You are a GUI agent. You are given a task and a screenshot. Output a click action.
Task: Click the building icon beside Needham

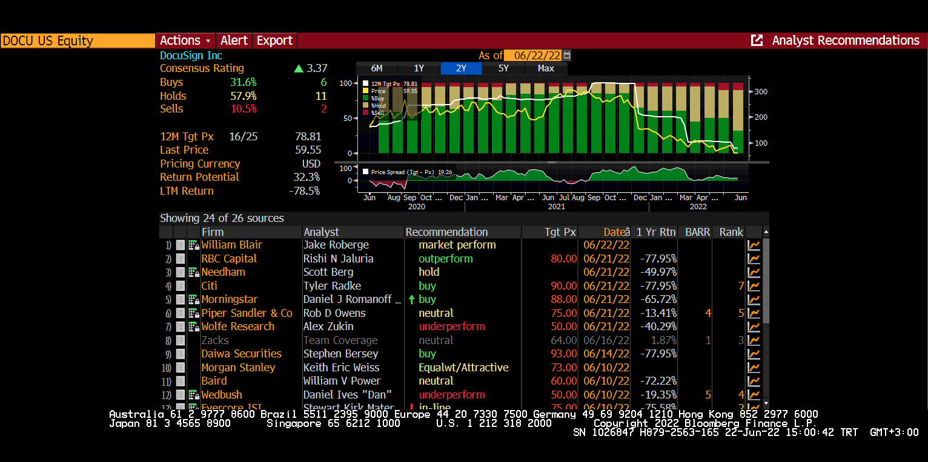click(194, 272)
